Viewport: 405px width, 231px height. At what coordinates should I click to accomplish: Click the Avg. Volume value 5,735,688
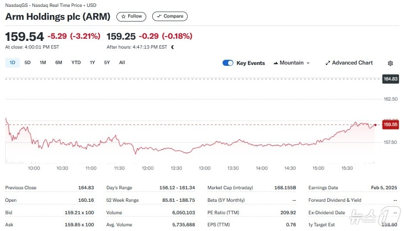pos(184,225)
